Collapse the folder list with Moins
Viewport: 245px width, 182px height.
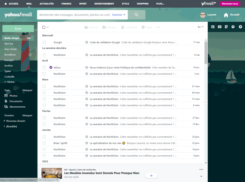[9, 82]
